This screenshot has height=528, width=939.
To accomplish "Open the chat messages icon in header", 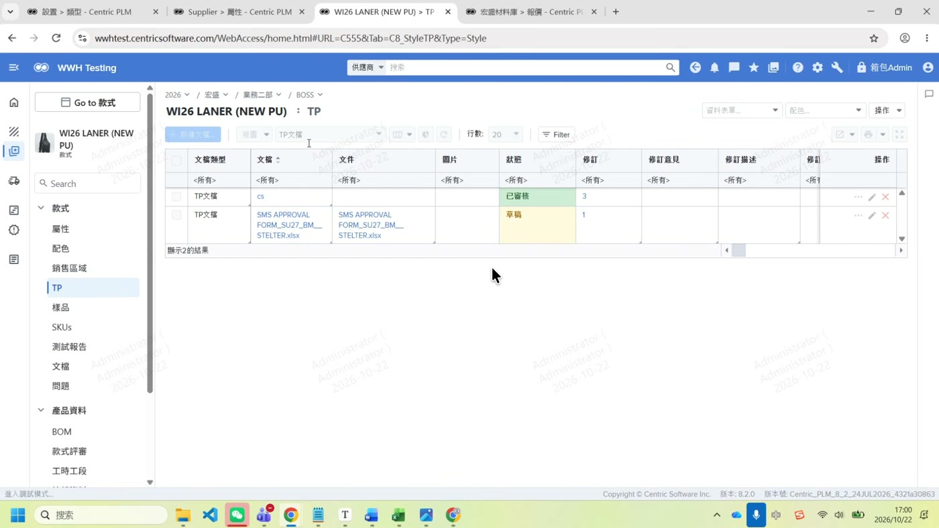I will click(x=734, y=68).
